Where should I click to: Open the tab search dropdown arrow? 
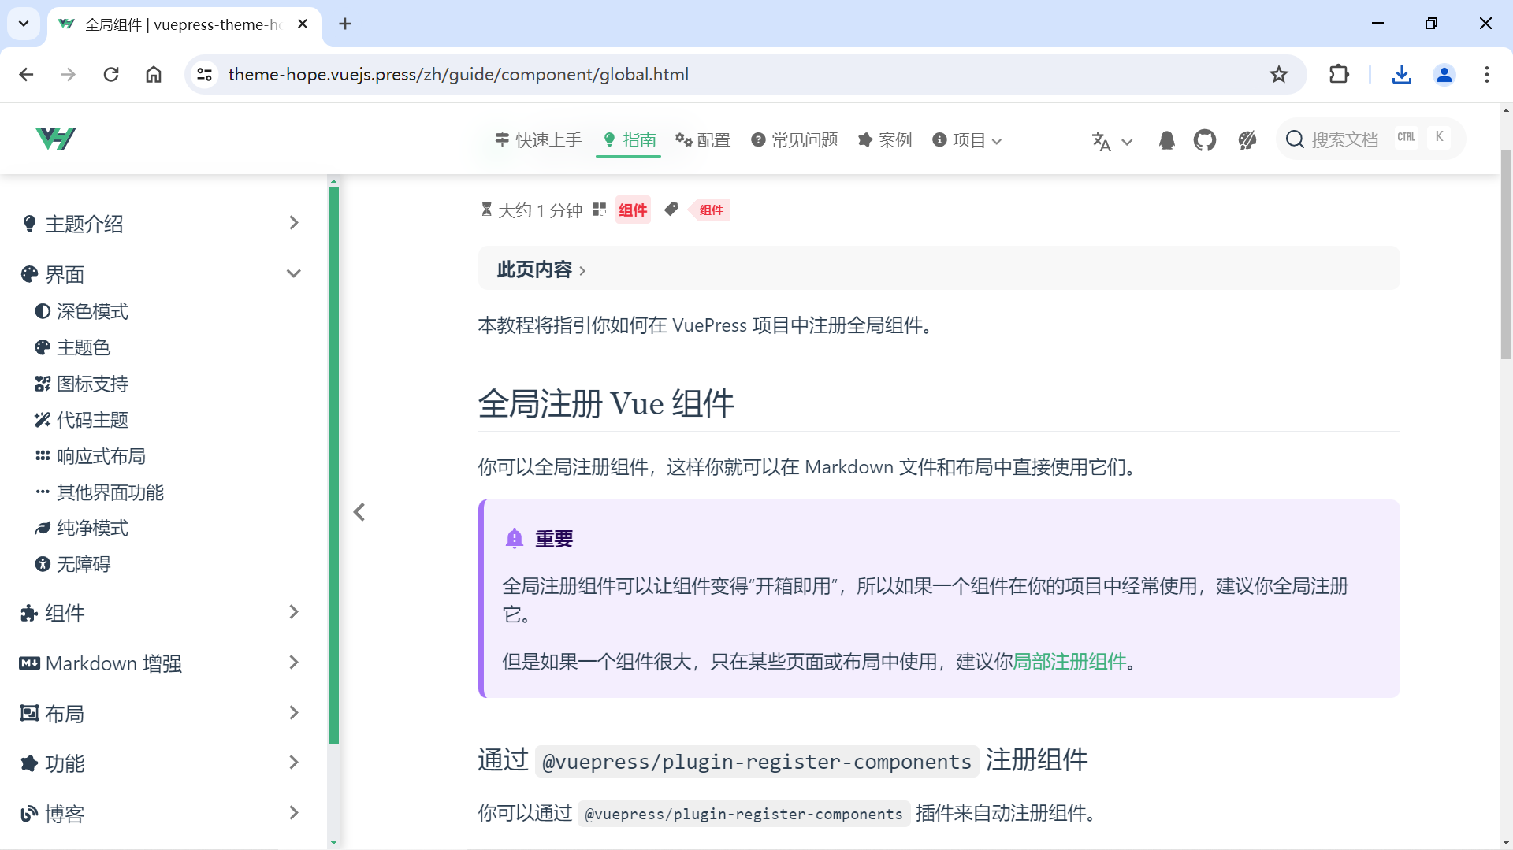(24, 24)
